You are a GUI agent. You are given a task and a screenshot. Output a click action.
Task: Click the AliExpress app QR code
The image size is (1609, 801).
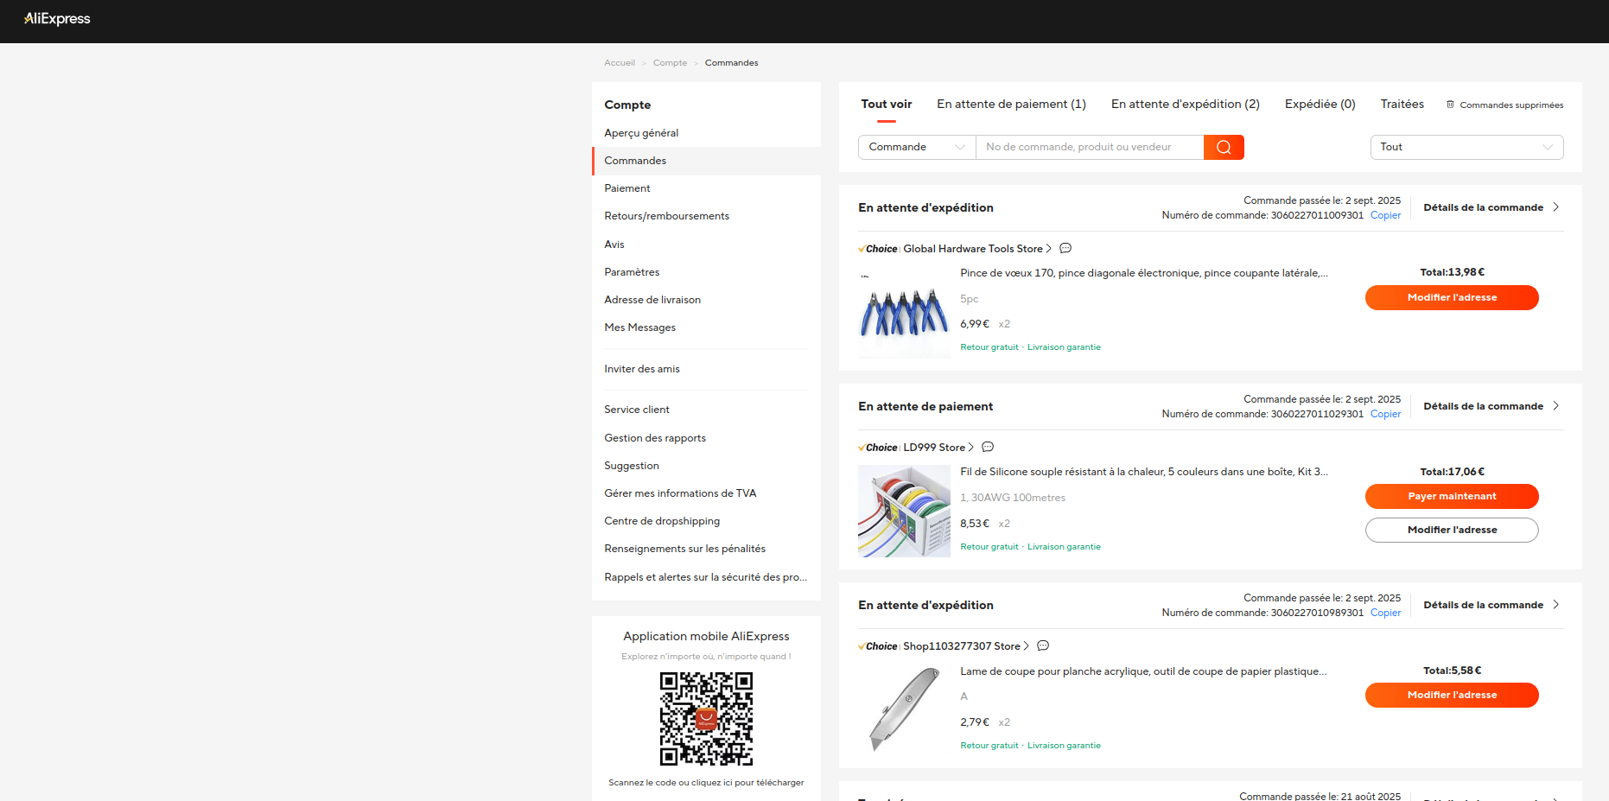click(x=706, y=719)
